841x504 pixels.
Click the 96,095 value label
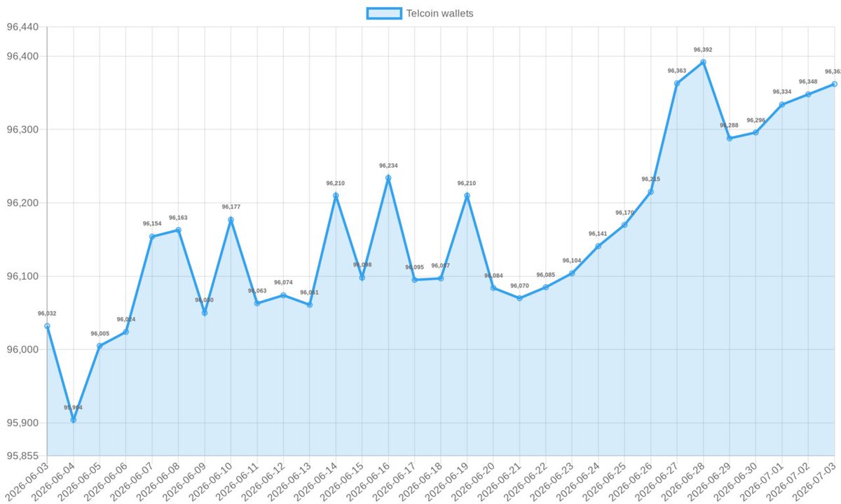pyautogui.click(x=414, y=267)
